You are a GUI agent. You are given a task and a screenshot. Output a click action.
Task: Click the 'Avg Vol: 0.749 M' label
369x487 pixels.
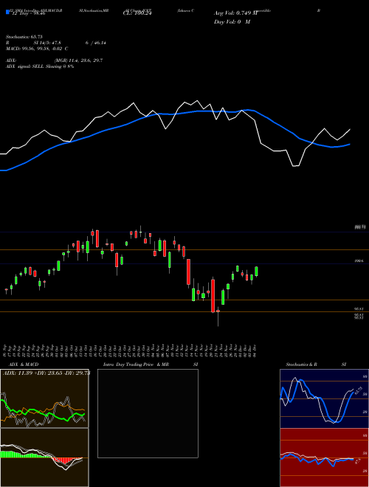point(235,13)
